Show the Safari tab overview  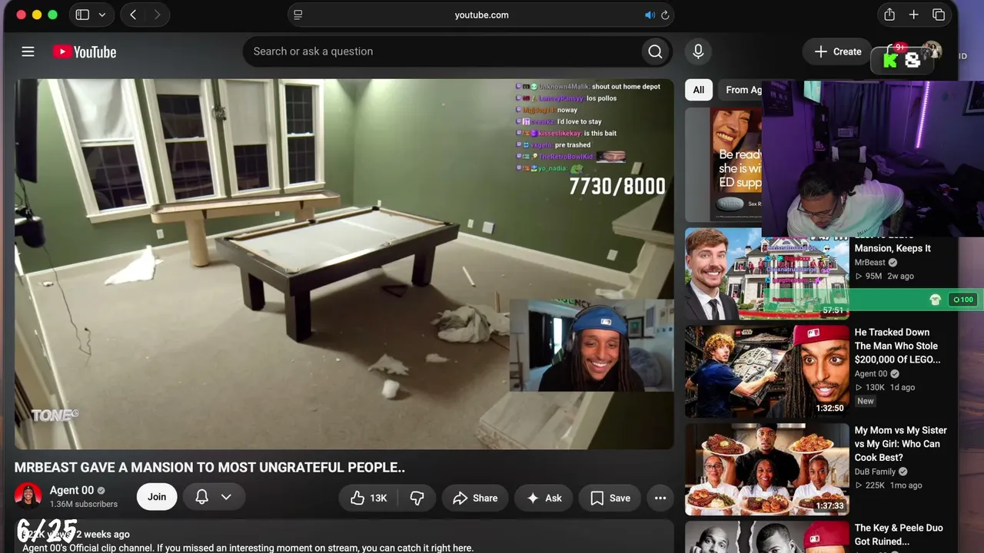click(939, 15)
